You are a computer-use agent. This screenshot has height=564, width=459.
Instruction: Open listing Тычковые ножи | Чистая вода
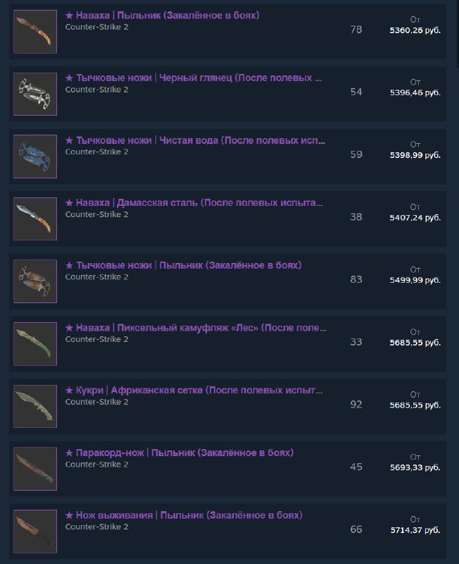coord(195,140)
